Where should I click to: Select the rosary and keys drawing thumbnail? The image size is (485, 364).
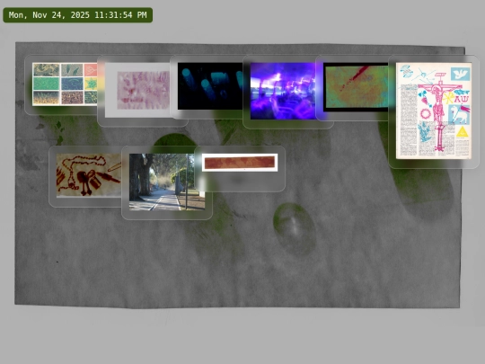[x=89, y=175]
